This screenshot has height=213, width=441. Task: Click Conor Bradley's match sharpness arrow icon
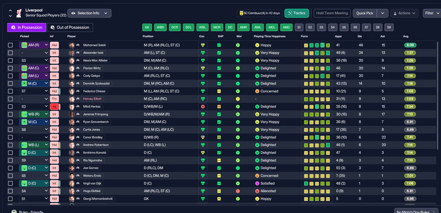[219, 137]
